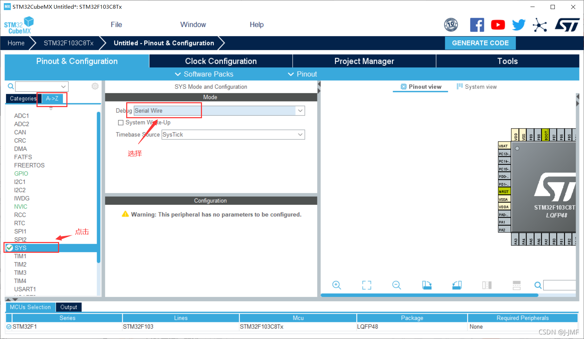Select FREERTOS in the peripheral list
584x339 pixels.
click(x=29, y=165)
